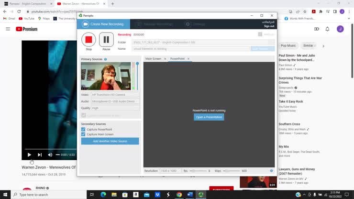Click Open a Presentation button
Image resolution: width=354 pixels, height=199 pixels.
point(209,117)
